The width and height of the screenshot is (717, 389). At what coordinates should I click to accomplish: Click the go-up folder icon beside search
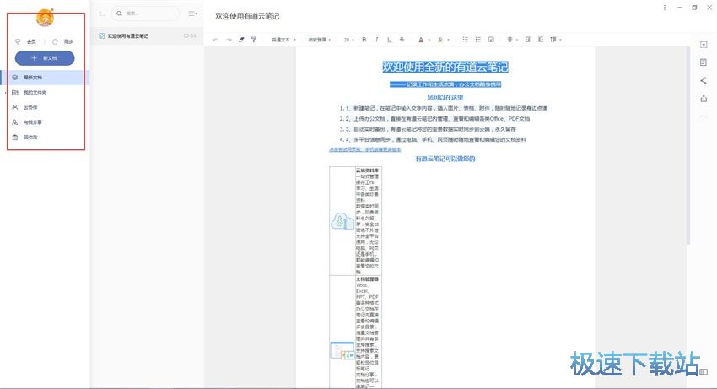[x=102, y=14]
